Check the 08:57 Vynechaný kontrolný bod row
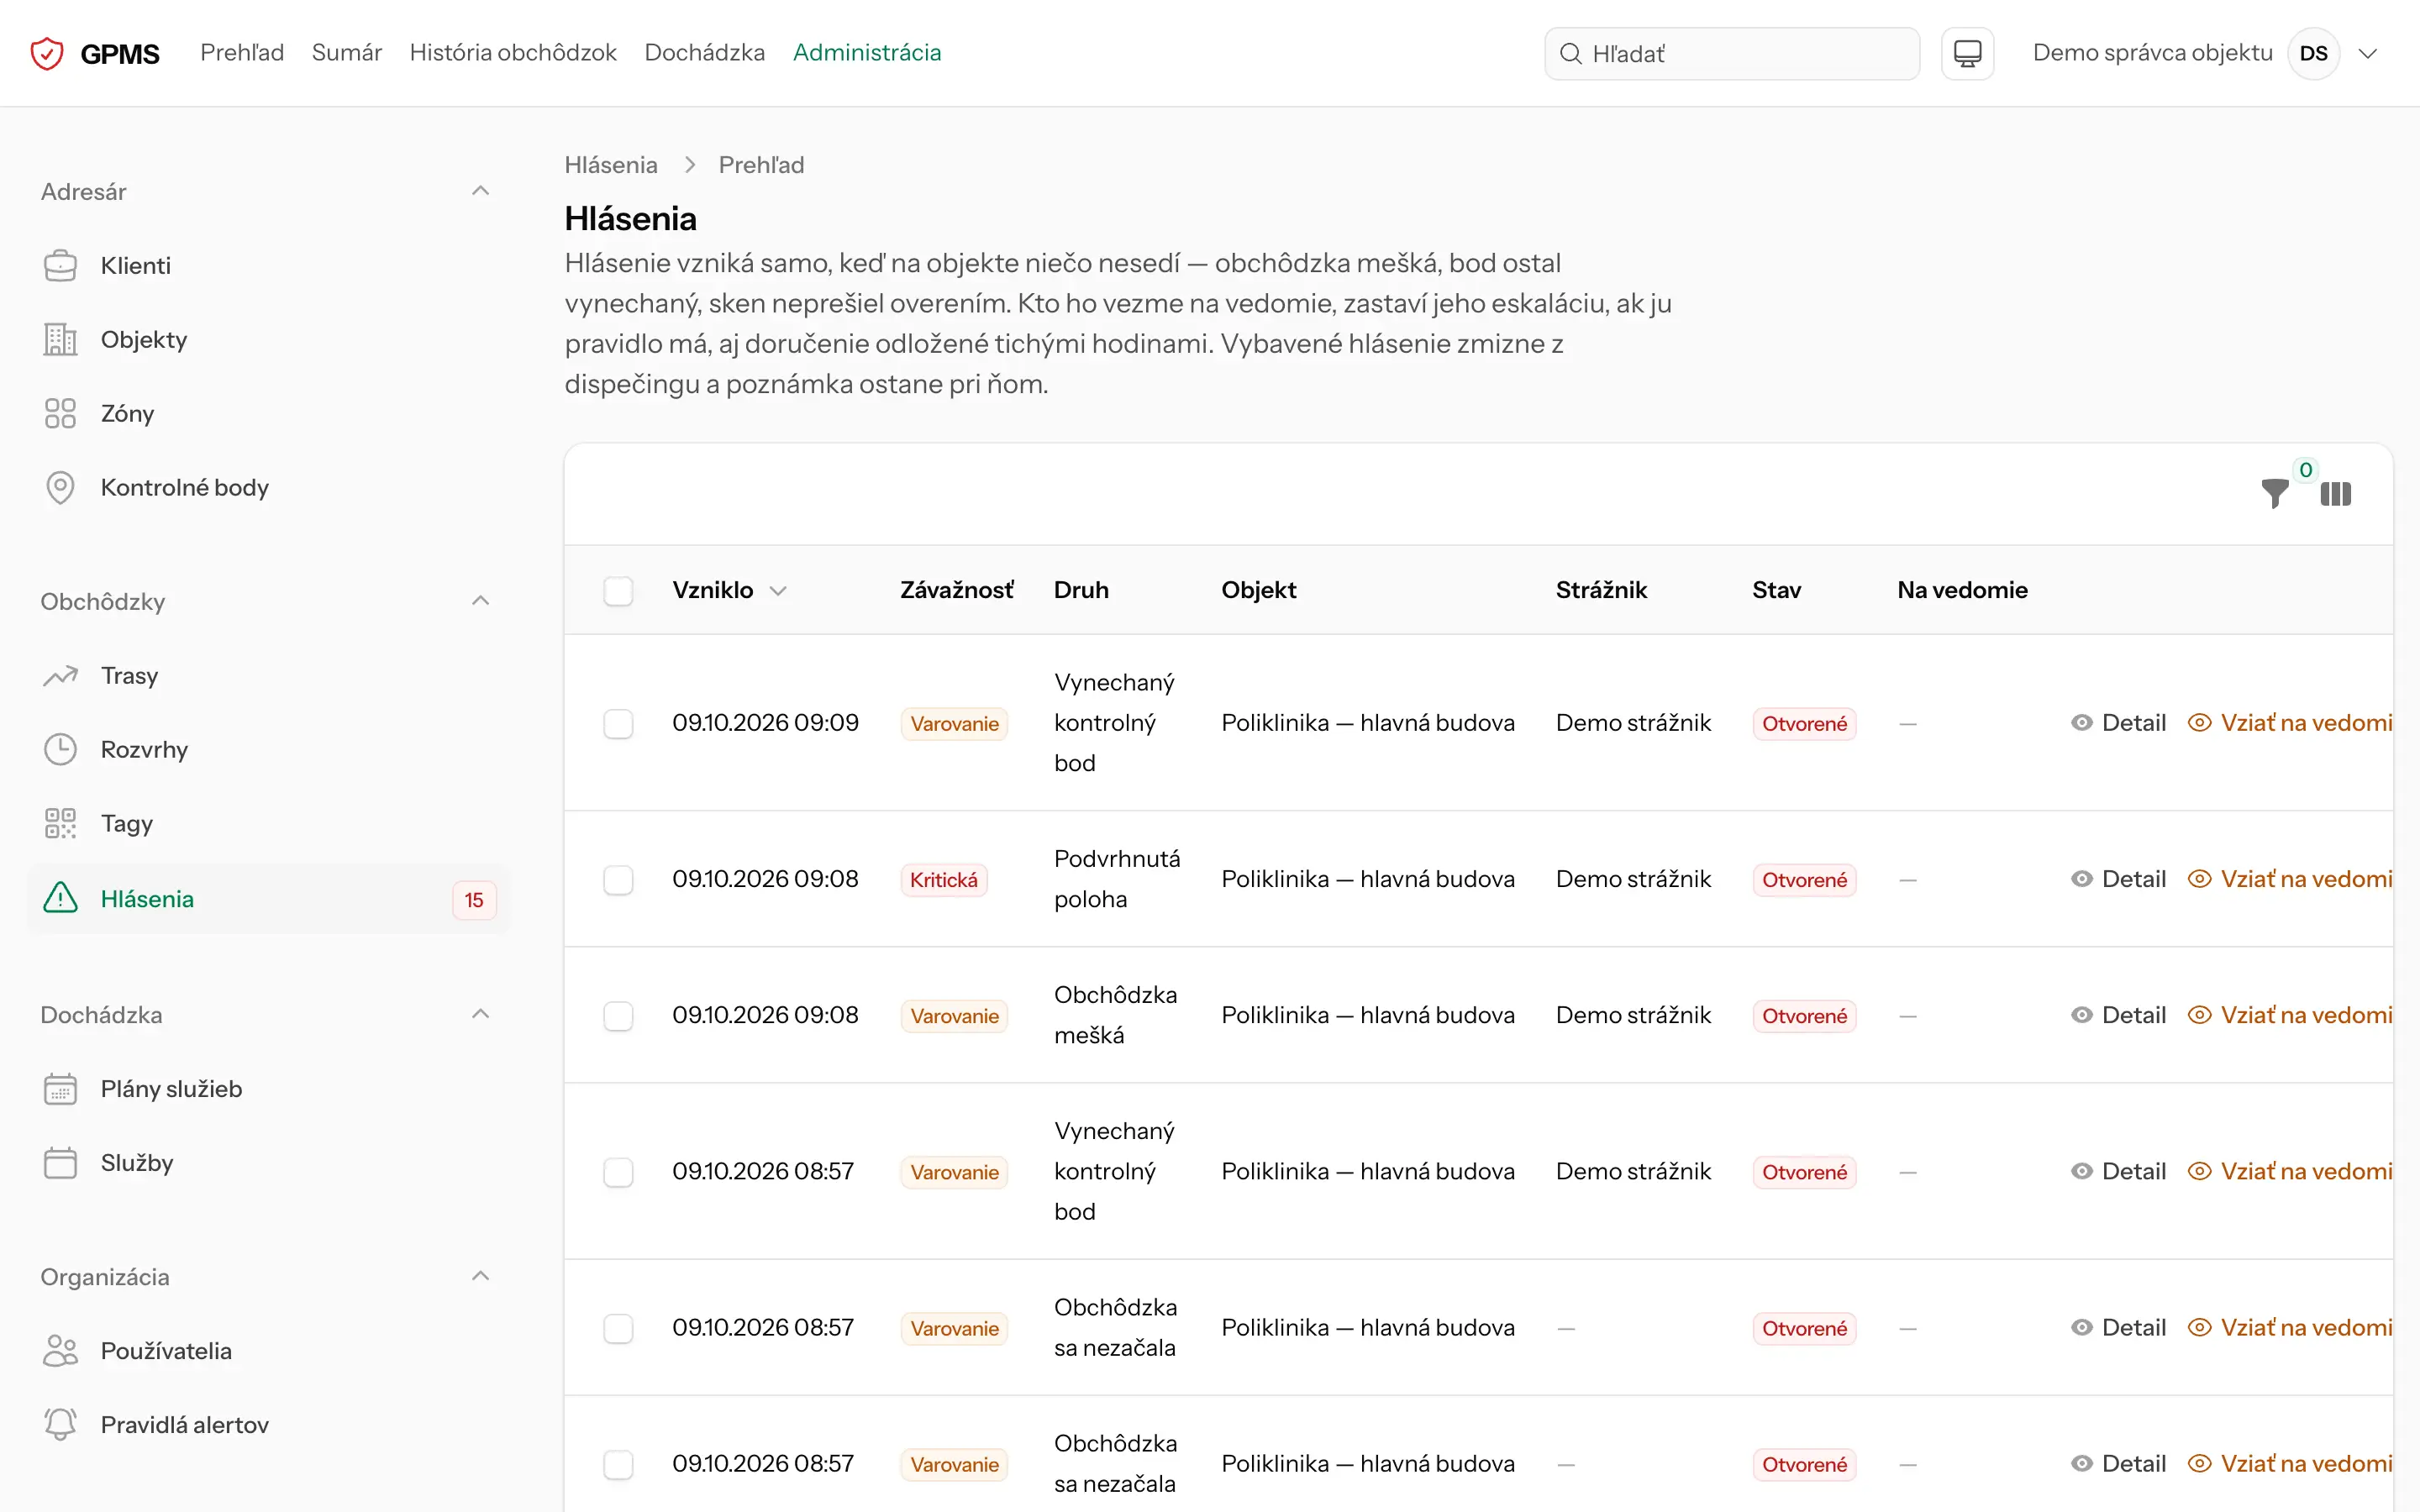Viewport: 2420px width, 1512px height. coord(618,1172)
